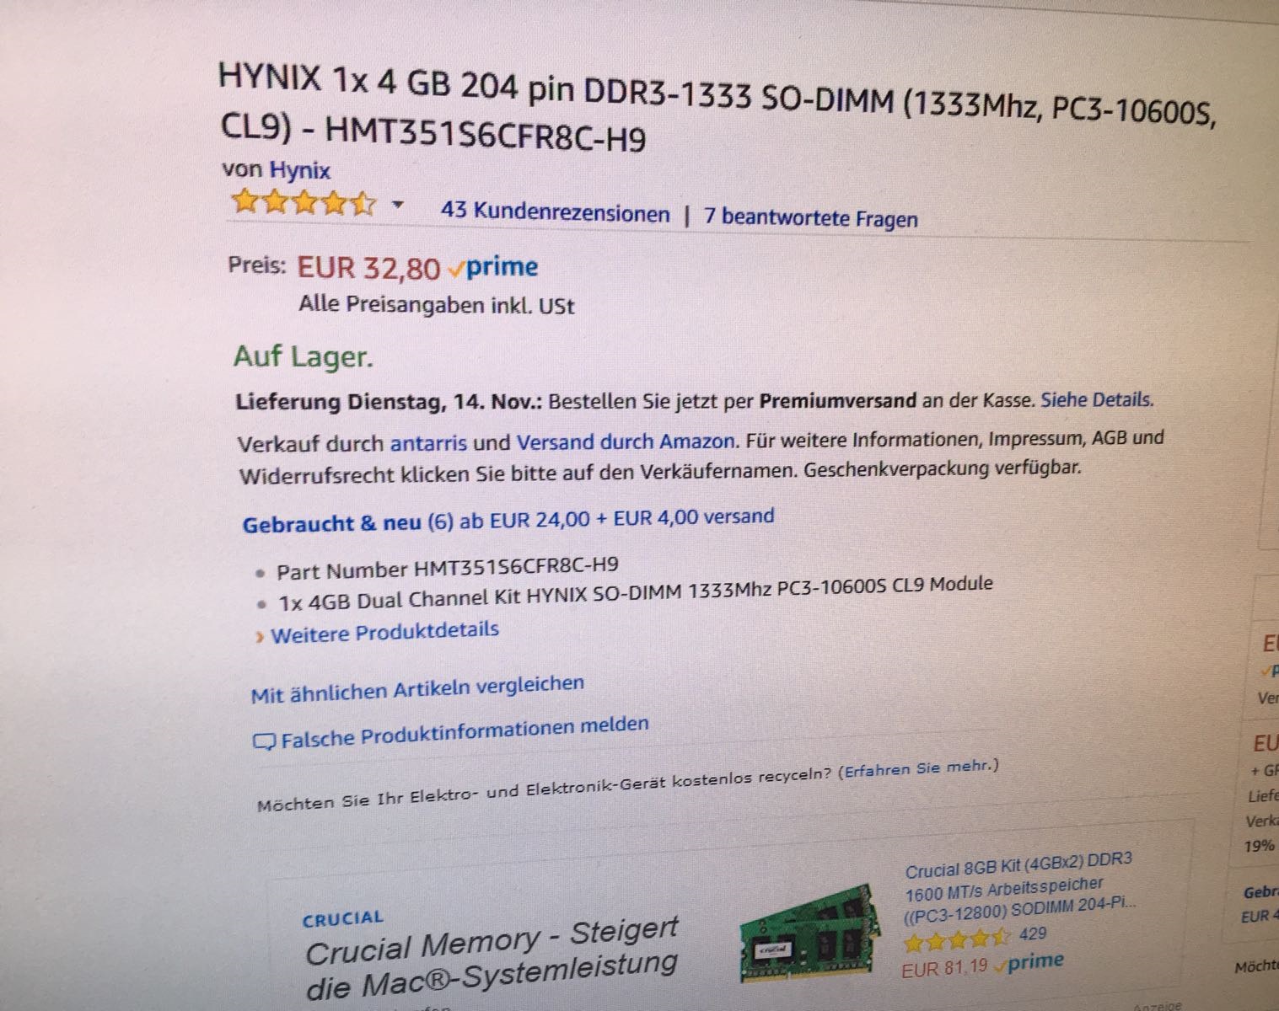Open the 43 Kundenrezensionen link
1279x1011 pixels.
[555, 212]
